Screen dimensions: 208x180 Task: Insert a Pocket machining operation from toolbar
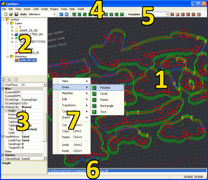click(178, 14)
